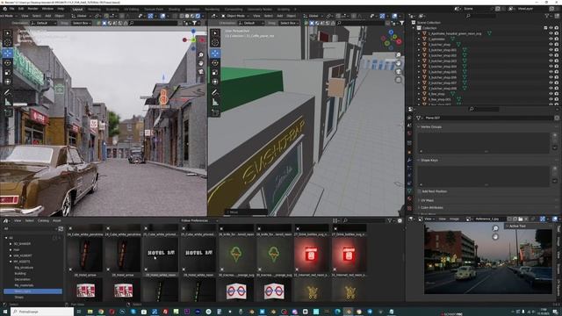Viewport: 562px width, 316px height.
Task: Select the Cursor tool in left viewport toolbar
Action: pyautogui.click(x=8, y=43)
